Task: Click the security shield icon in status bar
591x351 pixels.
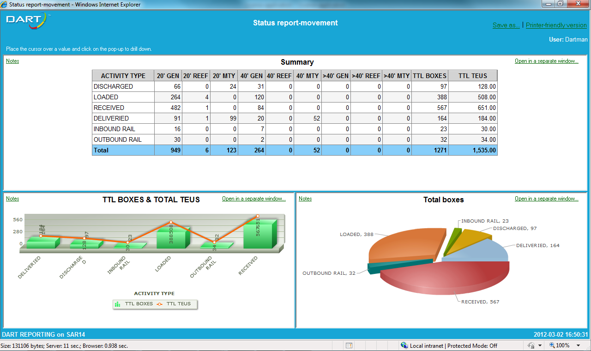Action: 531,345
